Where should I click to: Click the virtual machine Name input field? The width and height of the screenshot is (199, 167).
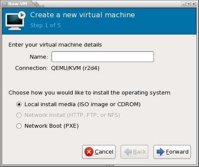click(103, 57)
